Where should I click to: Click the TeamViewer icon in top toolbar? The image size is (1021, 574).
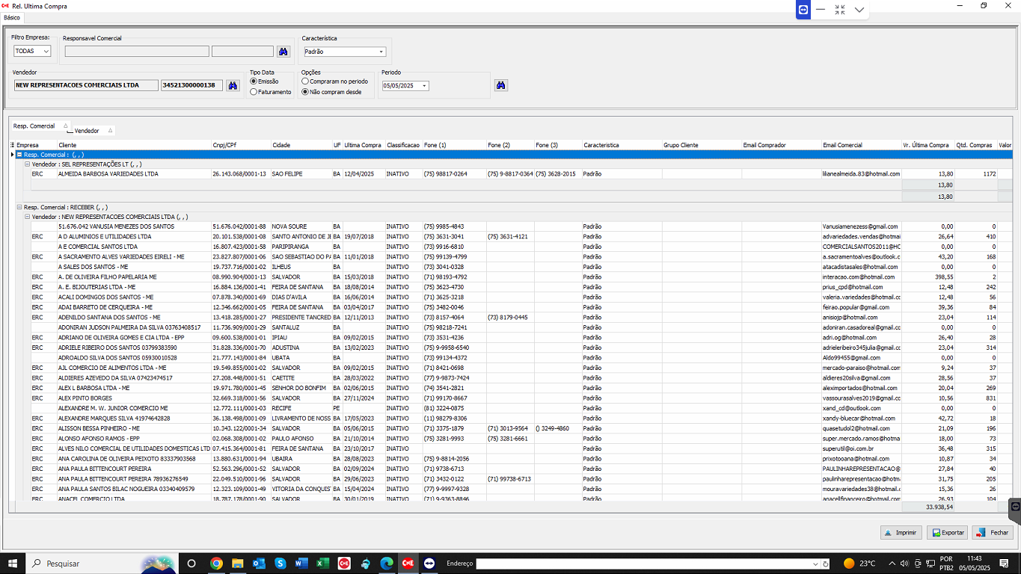[803, 10]
